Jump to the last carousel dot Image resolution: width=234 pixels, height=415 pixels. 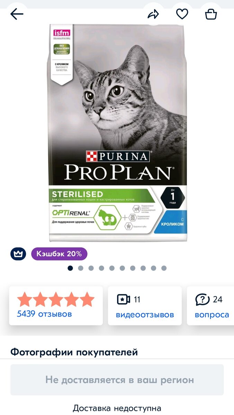(x=164, y=268)
